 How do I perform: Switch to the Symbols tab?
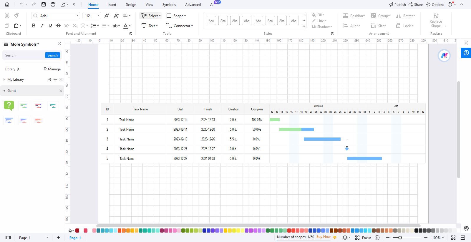(x=169, y=5)
